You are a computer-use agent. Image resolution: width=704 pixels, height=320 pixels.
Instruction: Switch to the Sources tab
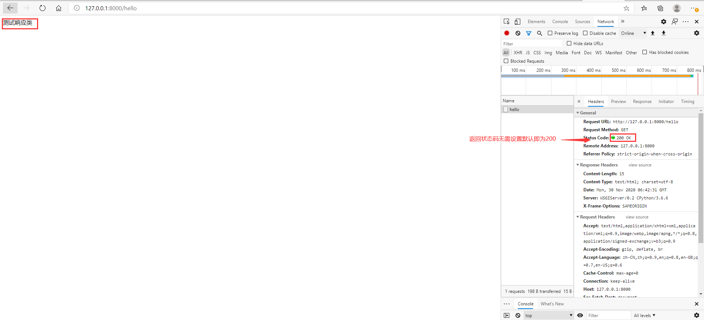[582, 22]
